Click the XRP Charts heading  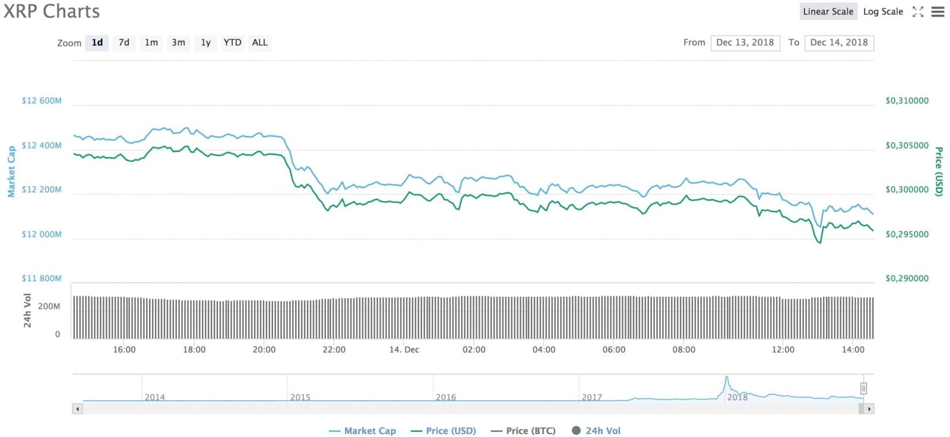pyautogui.click(x=52, y=12)
